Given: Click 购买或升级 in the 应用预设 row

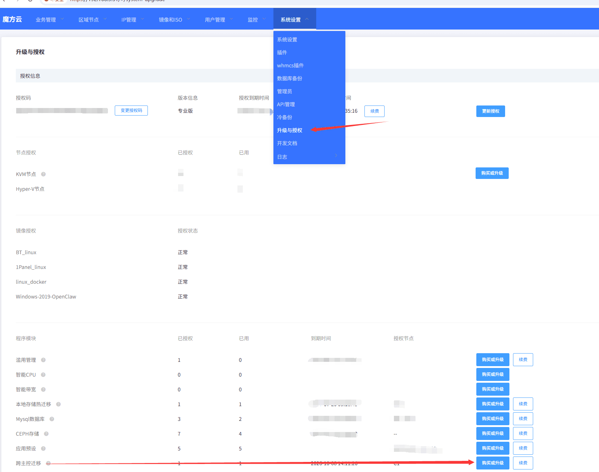Looking at the screenshot, I should pyautogui.click(x=493, y=448).
